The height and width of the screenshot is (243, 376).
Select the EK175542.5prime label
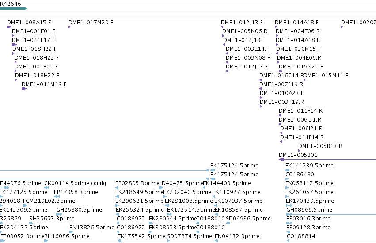coord(141,237)
